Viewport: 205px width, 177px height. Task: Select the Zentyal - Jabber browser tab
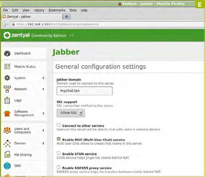pyautogui.click(x=32, y=17)
